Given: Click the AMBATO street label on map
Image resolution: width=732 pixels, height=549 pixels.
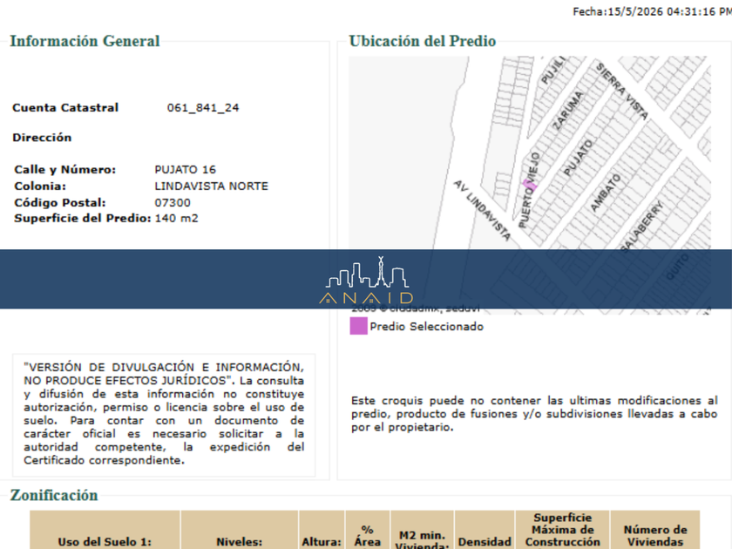Looking at the screenshot, I should point(606,193).
